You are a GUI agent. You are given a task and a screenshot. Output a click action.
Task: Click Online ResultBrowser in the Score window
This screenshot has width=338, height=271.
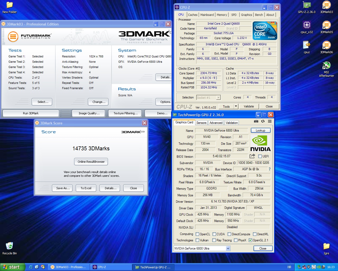click(x=91, y=162)
